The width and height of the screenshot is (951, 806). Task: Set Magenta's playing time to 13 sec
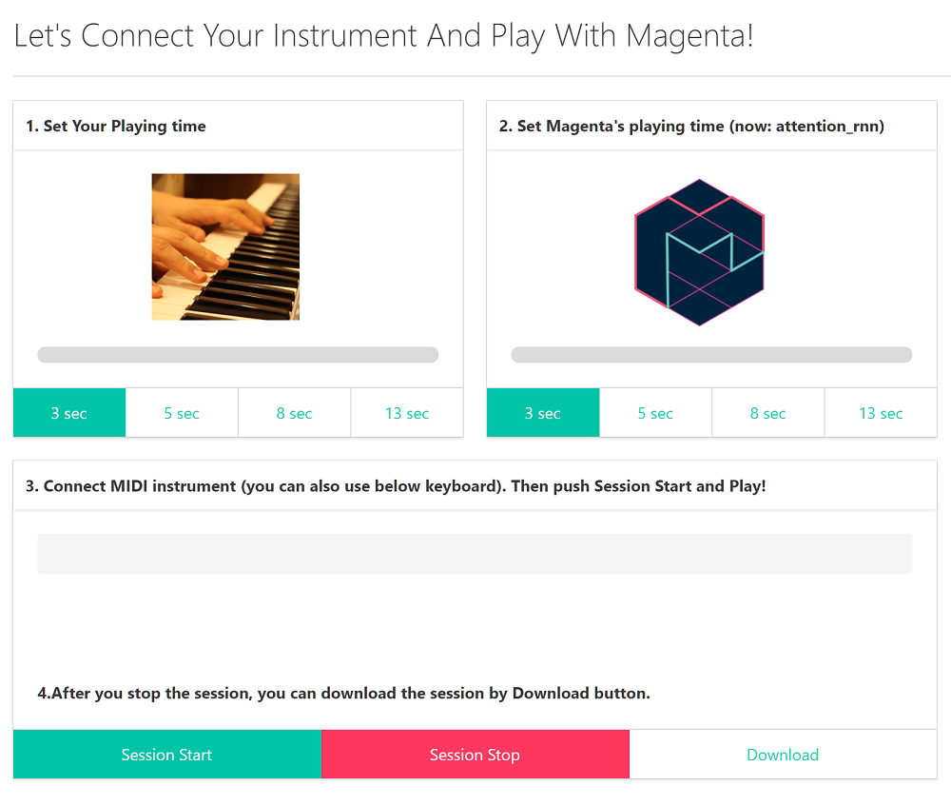[881, 413]
